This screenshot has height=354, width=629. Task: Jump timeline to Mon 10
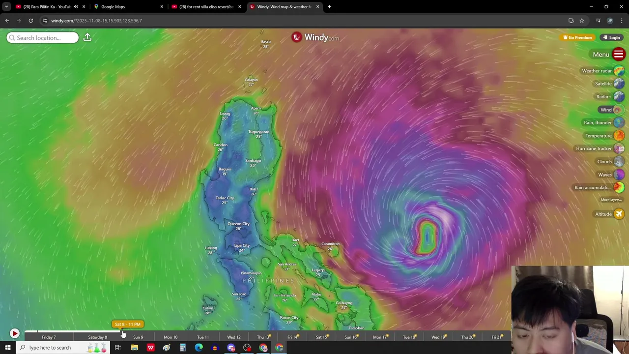click(171, 337)
